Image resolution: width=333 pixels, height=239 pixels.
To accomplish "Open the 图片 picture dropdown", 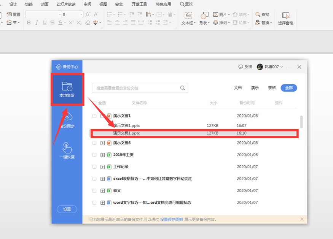I will [x=229, y=14].
